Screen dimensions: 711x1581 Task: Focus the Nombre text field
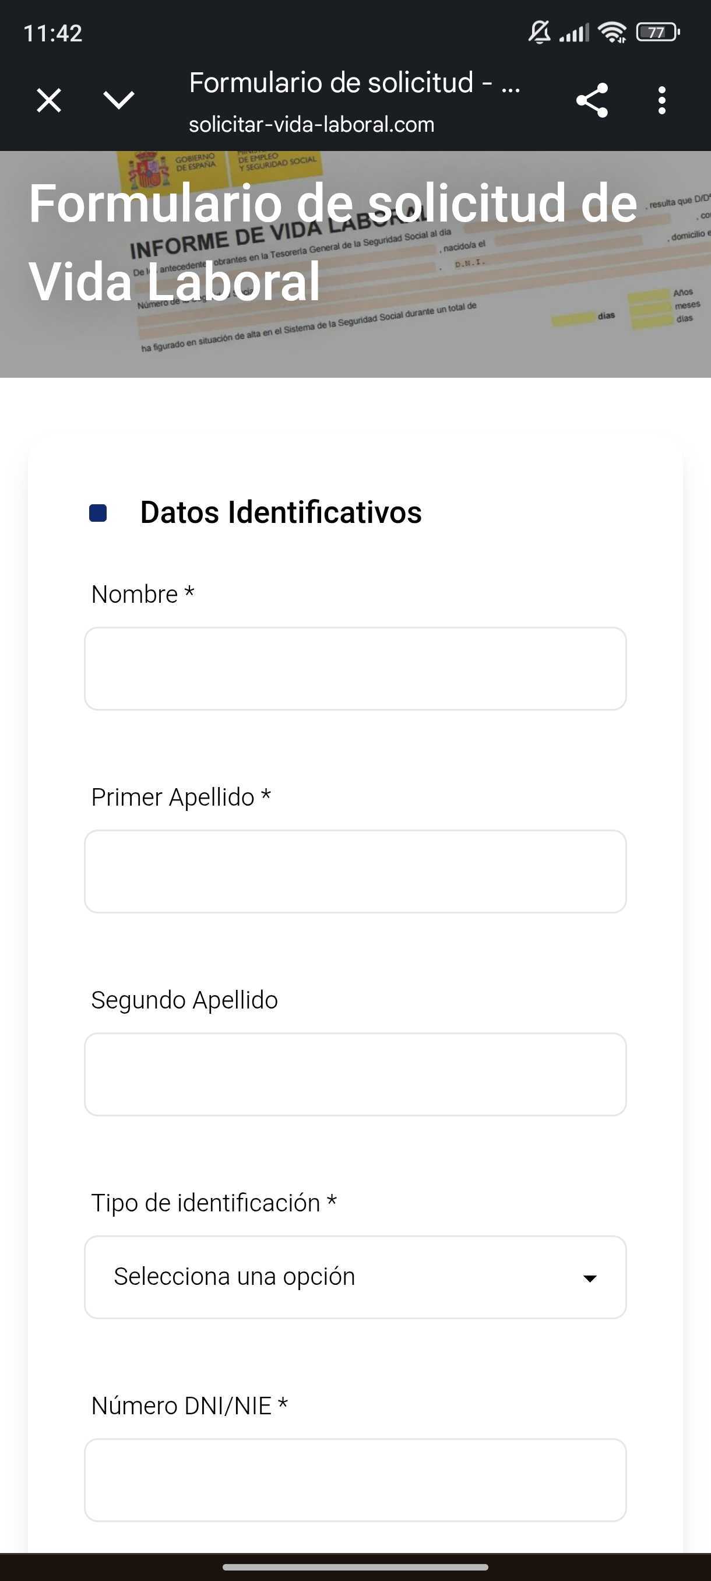pos(355,668)
